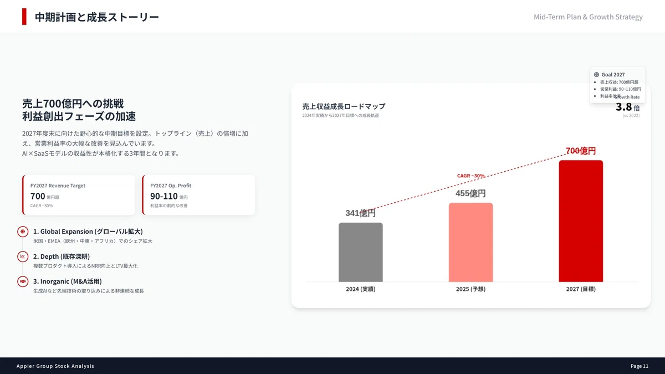This screenshot has width=665, height=374.
Task: Click the headline line 利益創出フェーズの加速
Action: point(79,117)
